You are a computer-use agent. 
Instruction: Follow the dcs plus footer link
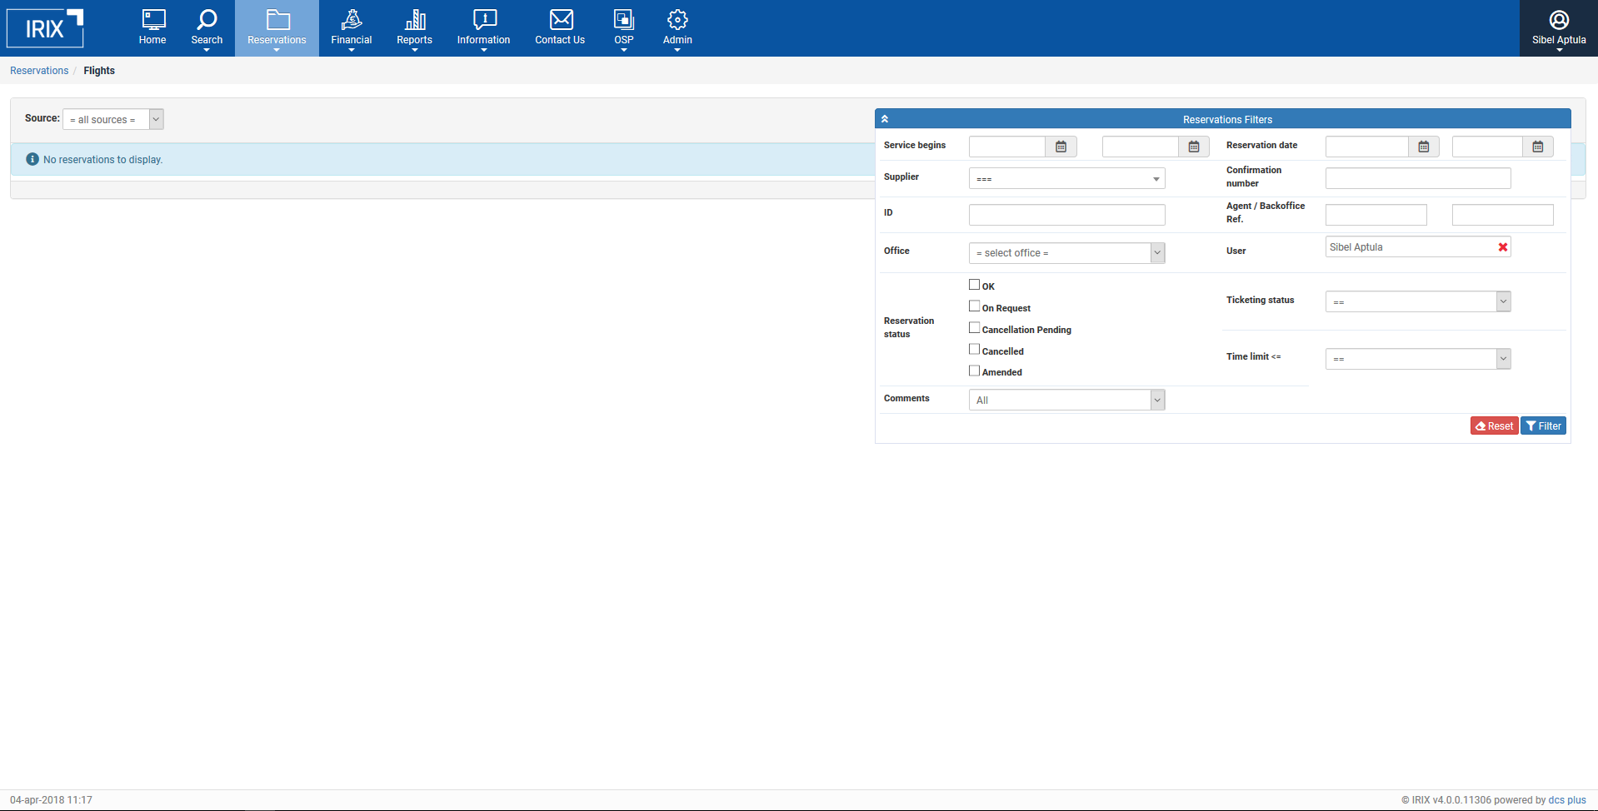1566,800
